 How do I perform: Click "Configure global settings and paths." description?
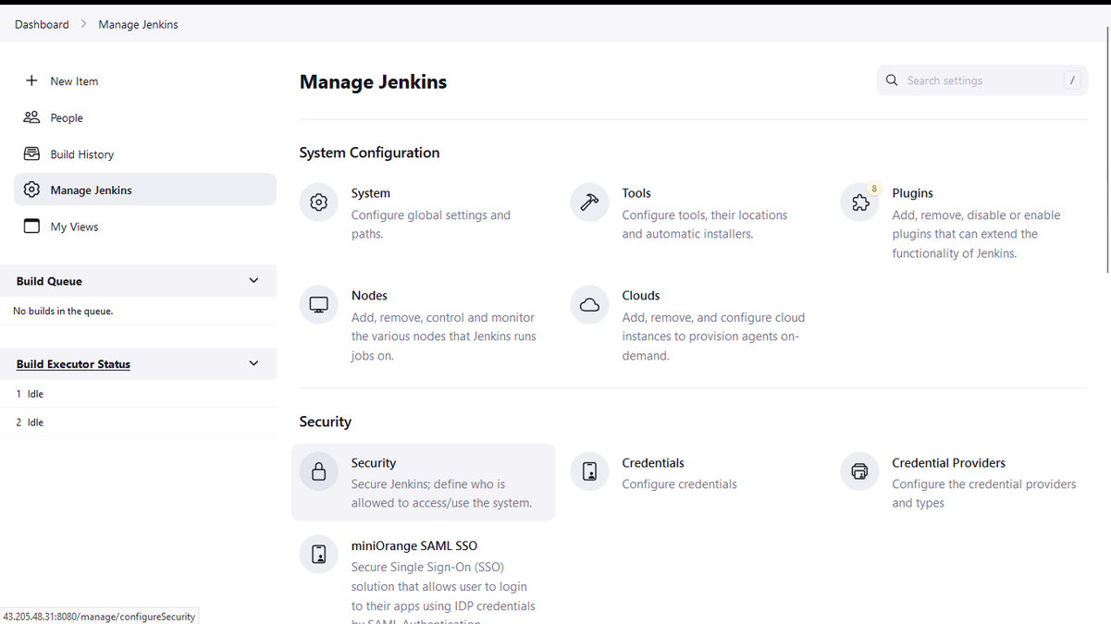pos(431,225)
